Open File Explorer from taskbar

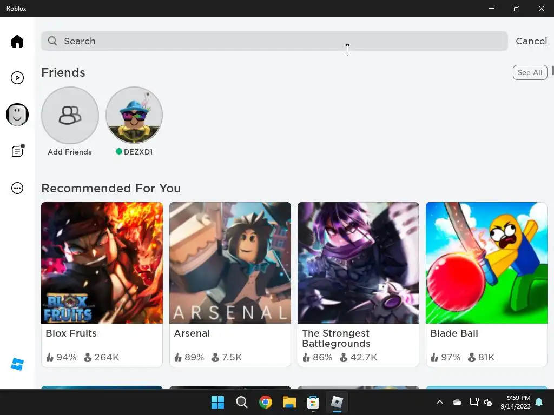pyautogui.click(x=289, y=402)
